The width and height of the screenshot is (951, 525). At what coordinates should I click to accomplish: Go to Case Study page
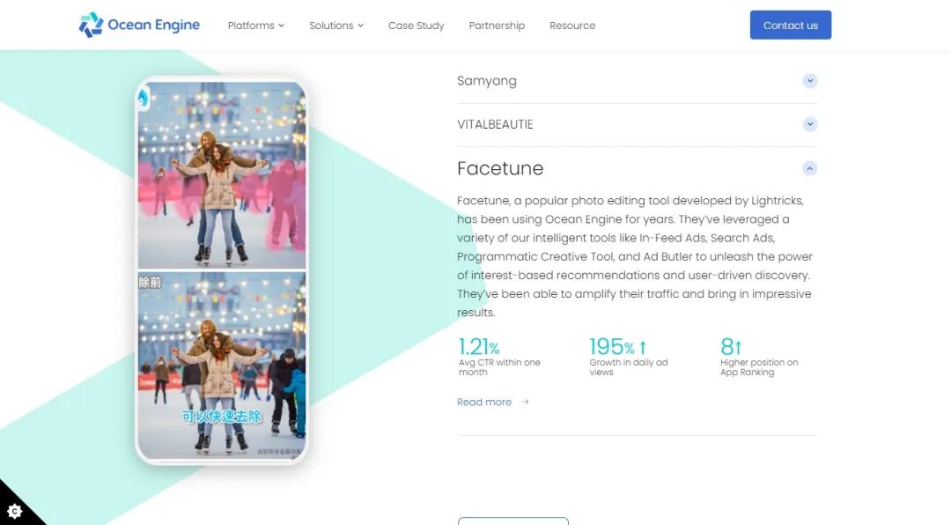pos(416,26)
